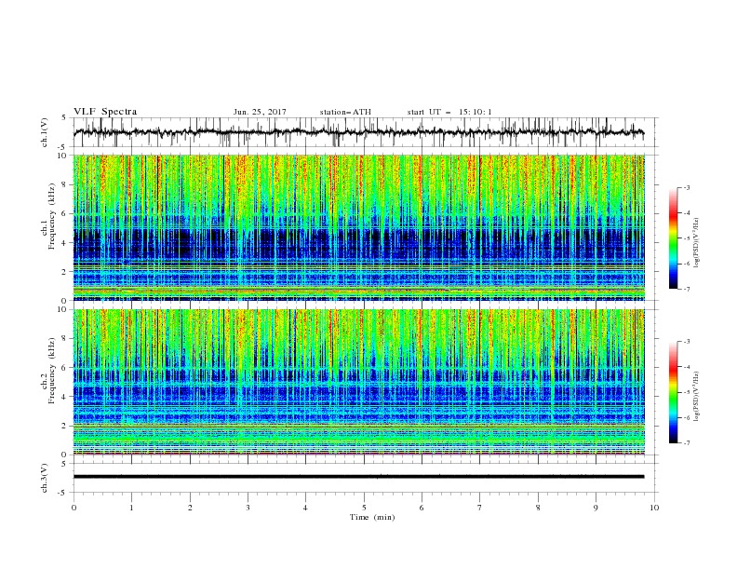Click the "ch.1(V)" waveform axis label

tap(45, 132)
